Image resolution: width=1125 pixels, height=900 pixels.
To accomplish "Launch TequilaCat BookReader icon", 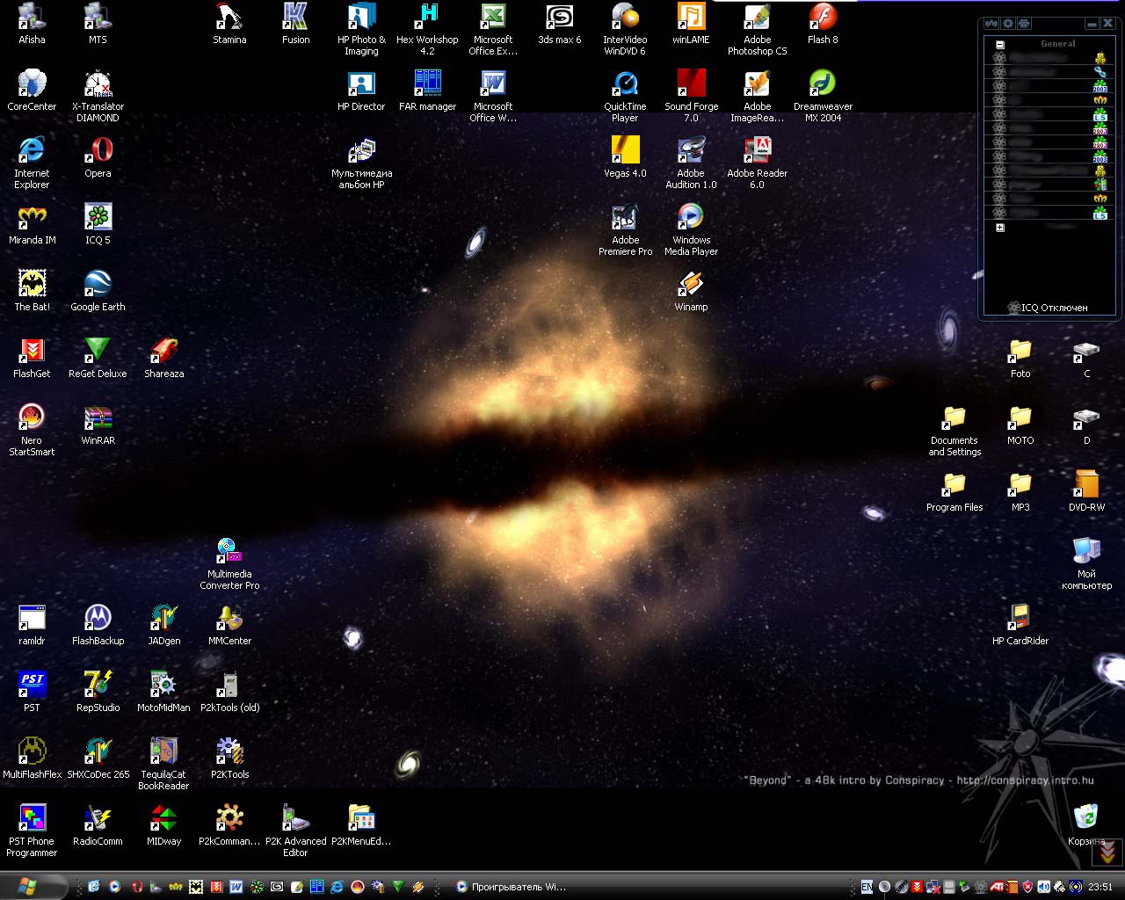I will [x=163, y=764].
